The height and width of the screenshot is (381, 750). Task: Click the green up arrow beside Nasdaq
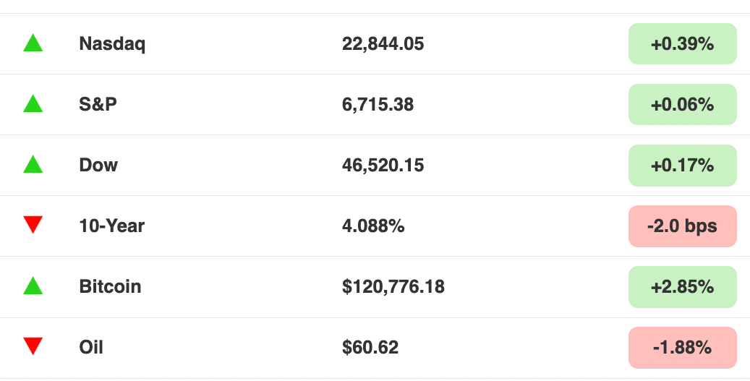[33, 43]
